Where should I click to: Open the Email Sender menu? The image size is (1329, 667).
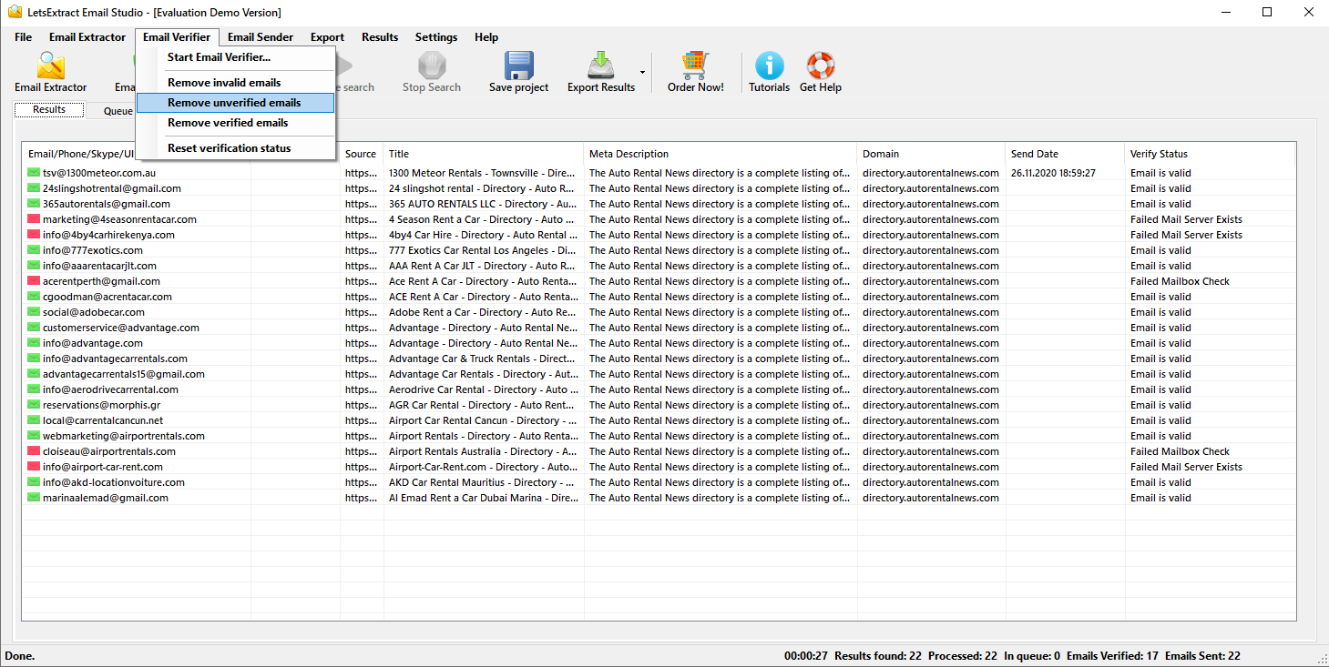(261, 37)
